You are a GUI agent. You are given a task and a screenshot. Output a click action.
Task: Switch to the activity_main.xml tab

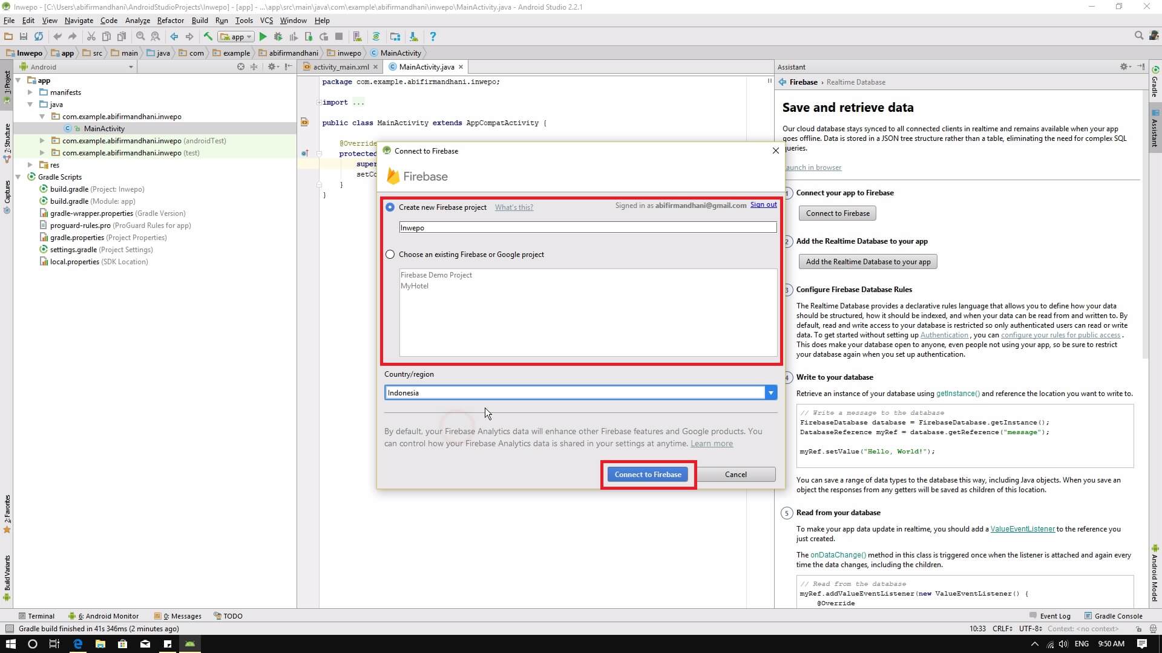(340, 67)
